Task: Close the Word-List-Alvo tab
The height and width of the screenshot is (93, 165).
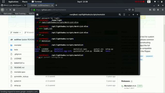Action: (x=25, y=5)
